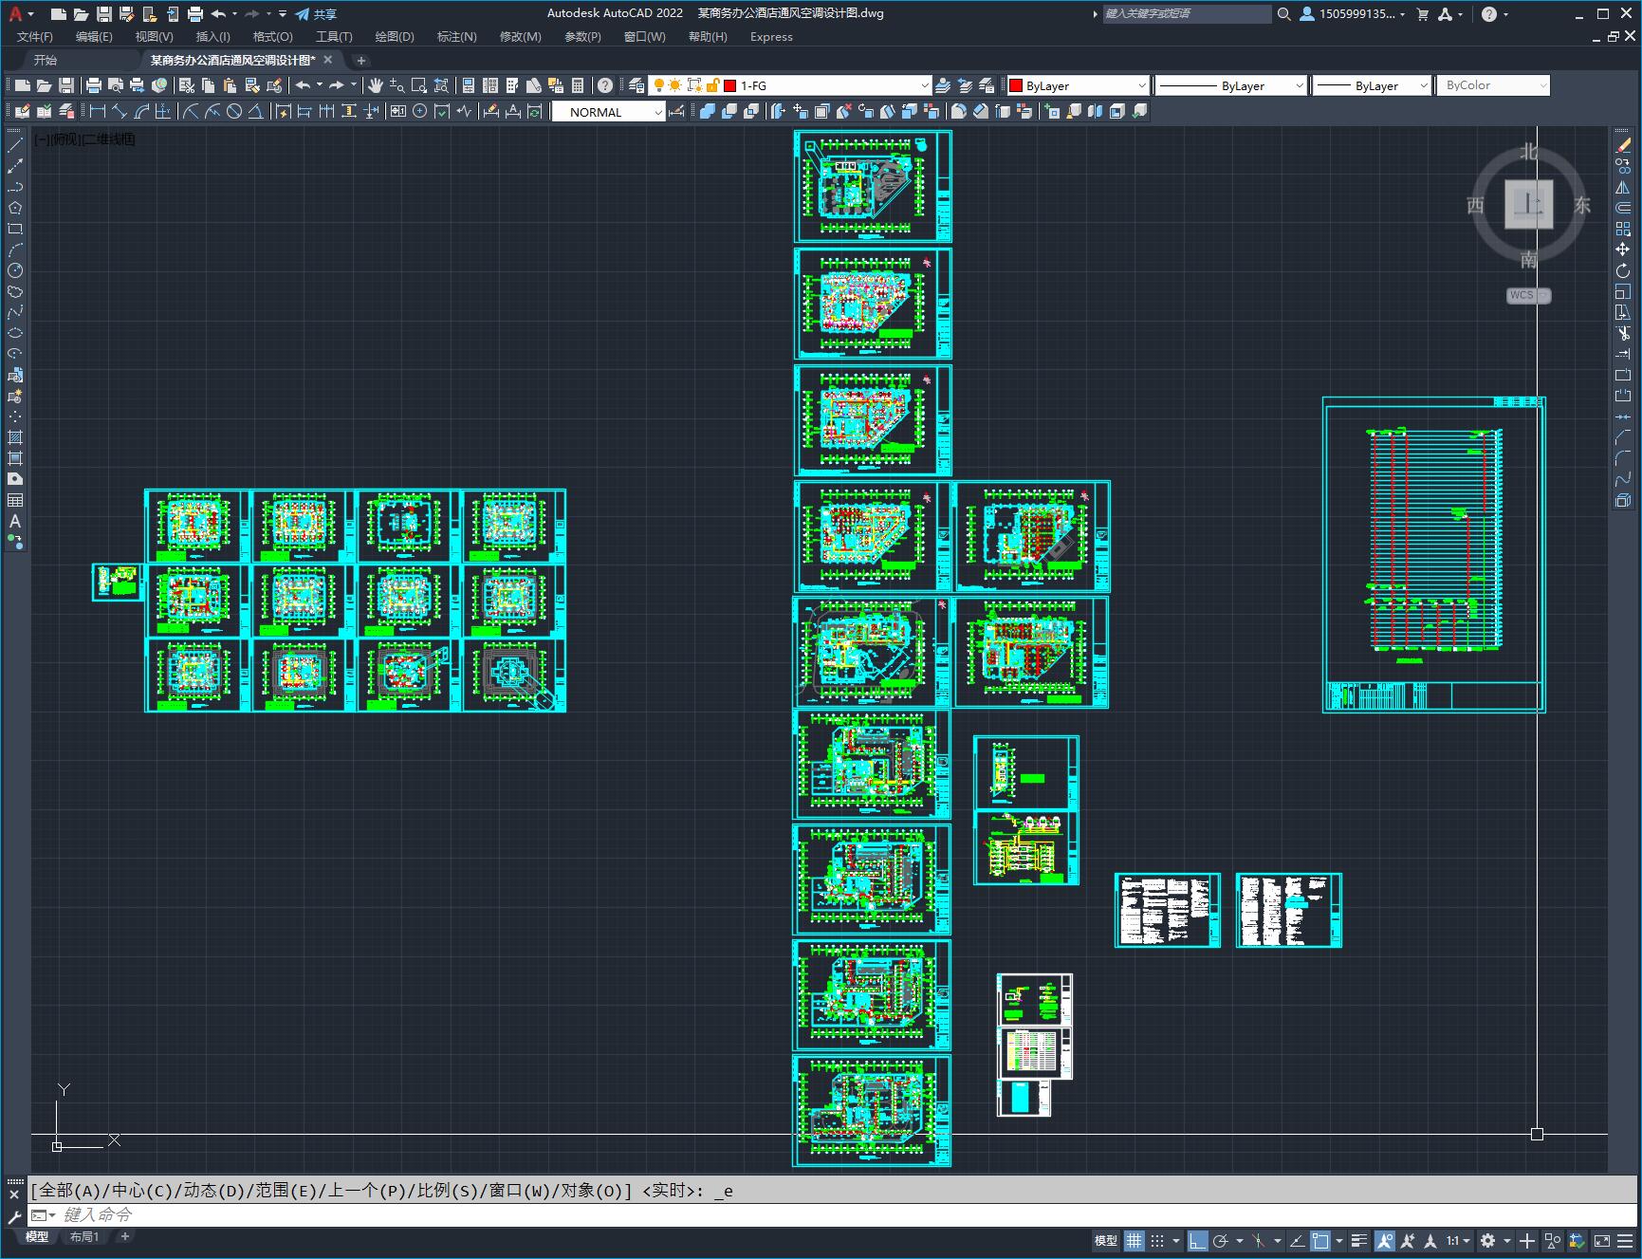Viewport: 1642px width, 1259px height.
Task: Select the Mirror modify tool
Action: (1623, 188)
